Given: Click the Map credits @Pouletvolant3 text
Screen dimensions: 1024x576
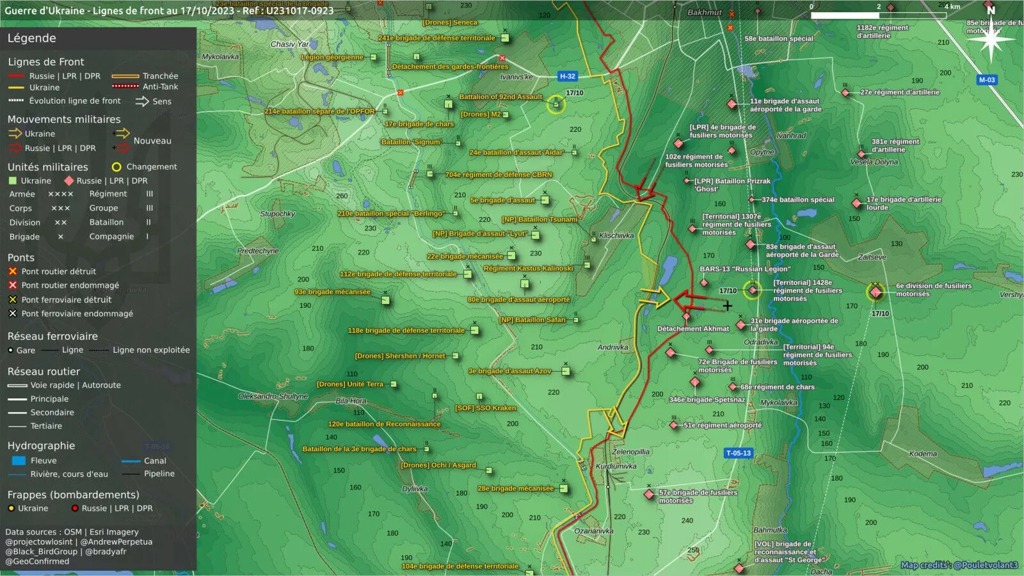Looking at the screenshot, I should pos(959,565).
